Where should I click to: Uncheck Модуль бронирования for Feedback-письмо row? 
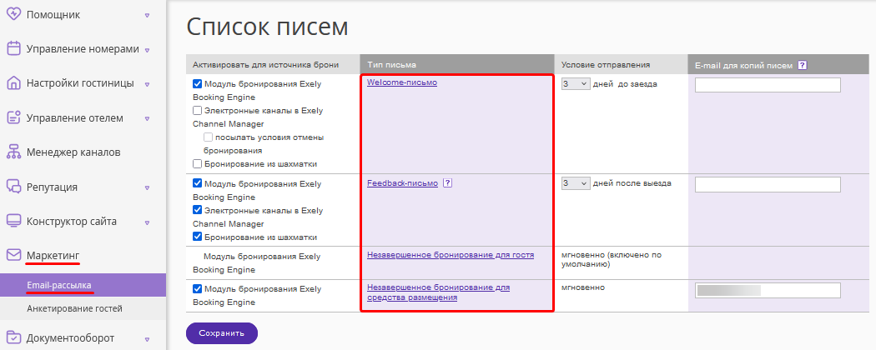(x=197, y=183)
